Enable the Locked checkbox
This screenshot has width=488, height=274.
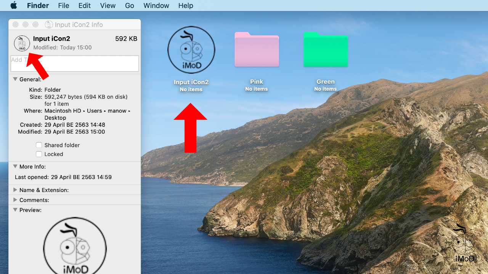pos(39,154)
